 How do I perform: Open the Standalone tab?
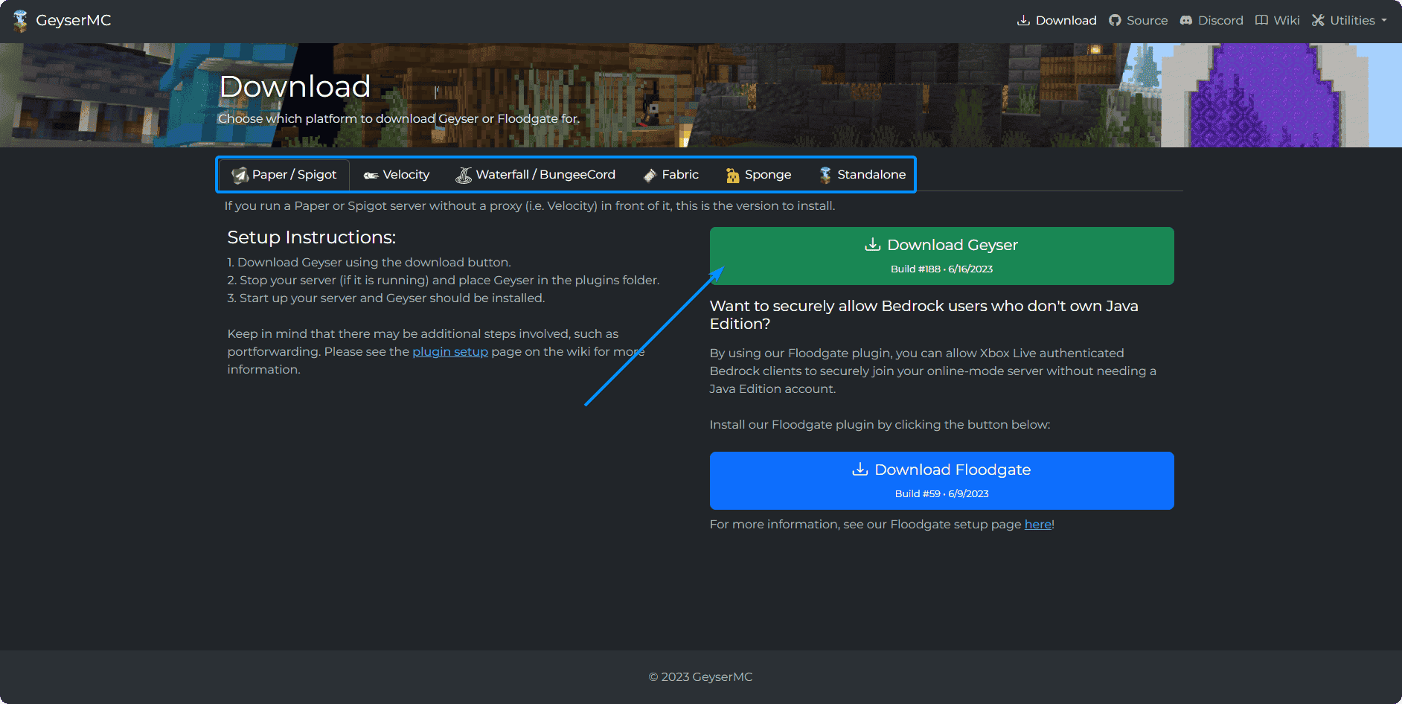coord(871,175)
